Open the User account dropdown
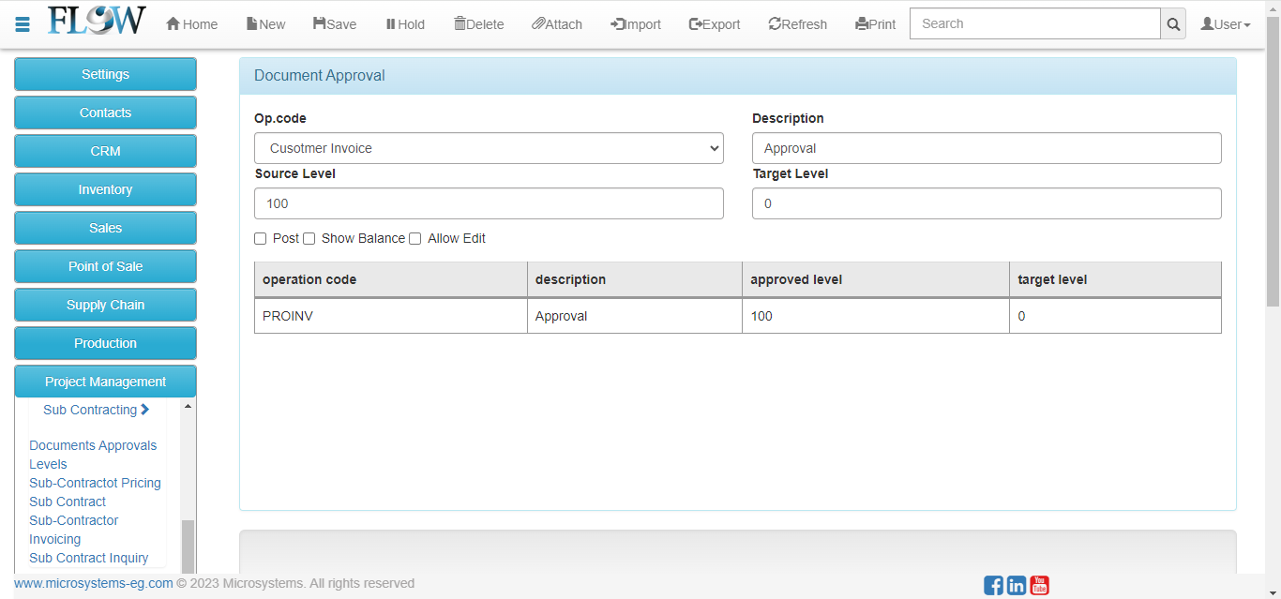1281x599 pixels. click(x=1226, y=24)
